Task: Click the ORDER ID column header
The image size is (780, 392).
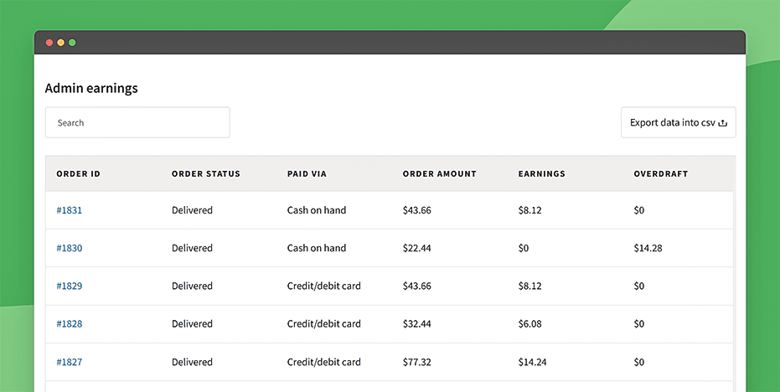Action: (78, 174)
